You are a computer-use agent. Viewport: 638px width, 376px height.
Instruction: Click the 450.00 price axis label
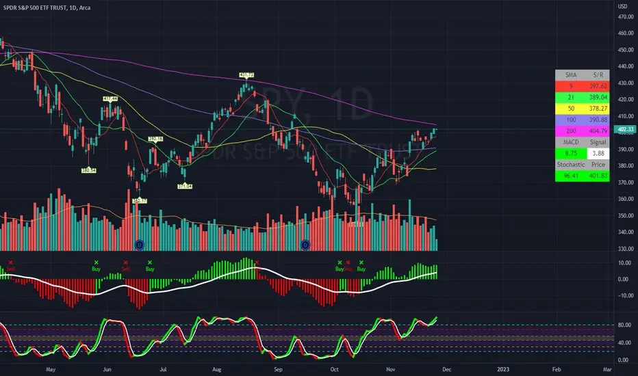coord(626,50)
